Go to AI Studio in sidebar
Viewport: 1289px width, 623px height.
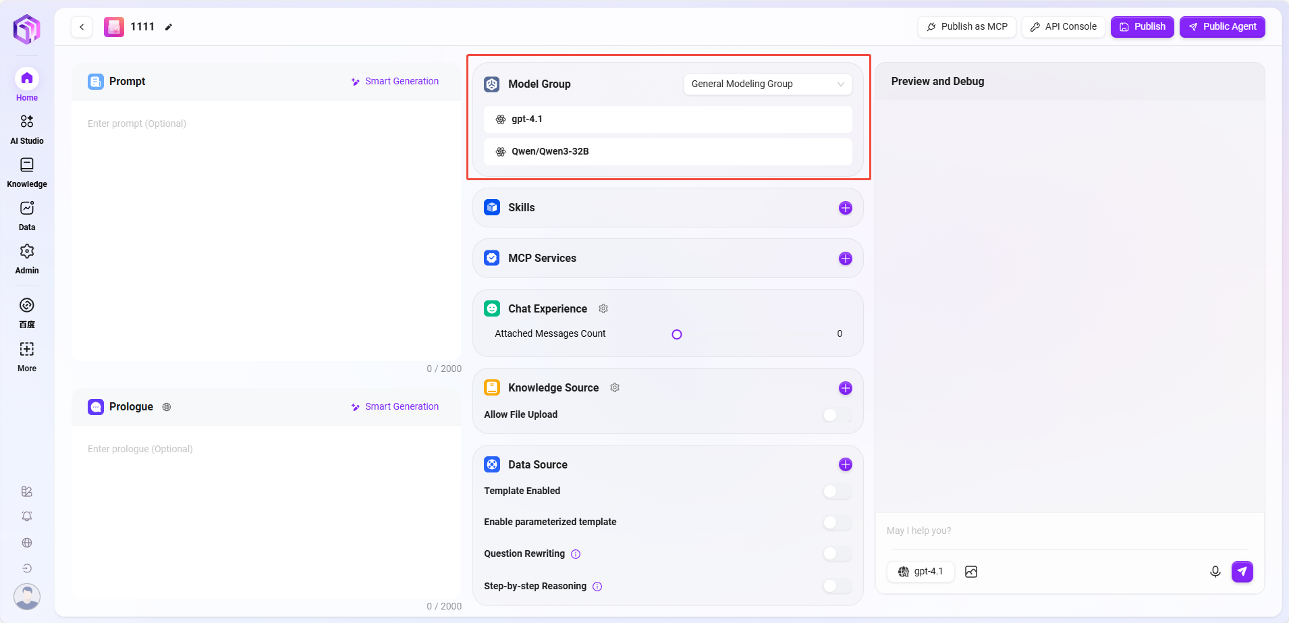(x=27, y=129)
